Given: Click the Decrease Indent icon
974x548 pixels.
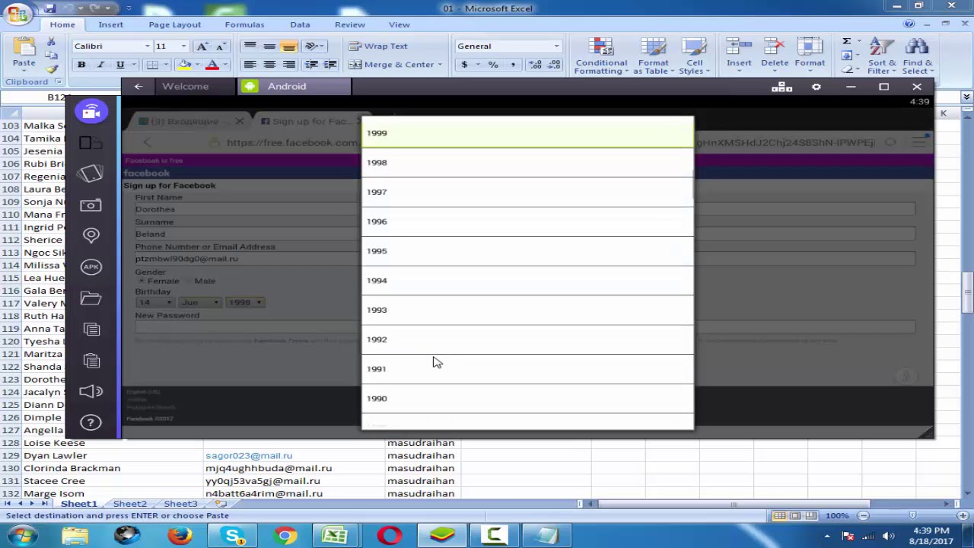Looking at the screenshot, I should point(311,65).
